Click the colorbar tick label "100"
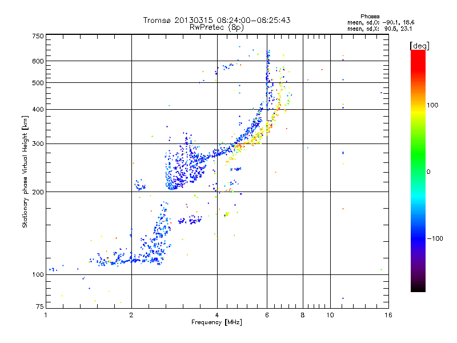Screen dimensions: 457x343 [432, 105]
